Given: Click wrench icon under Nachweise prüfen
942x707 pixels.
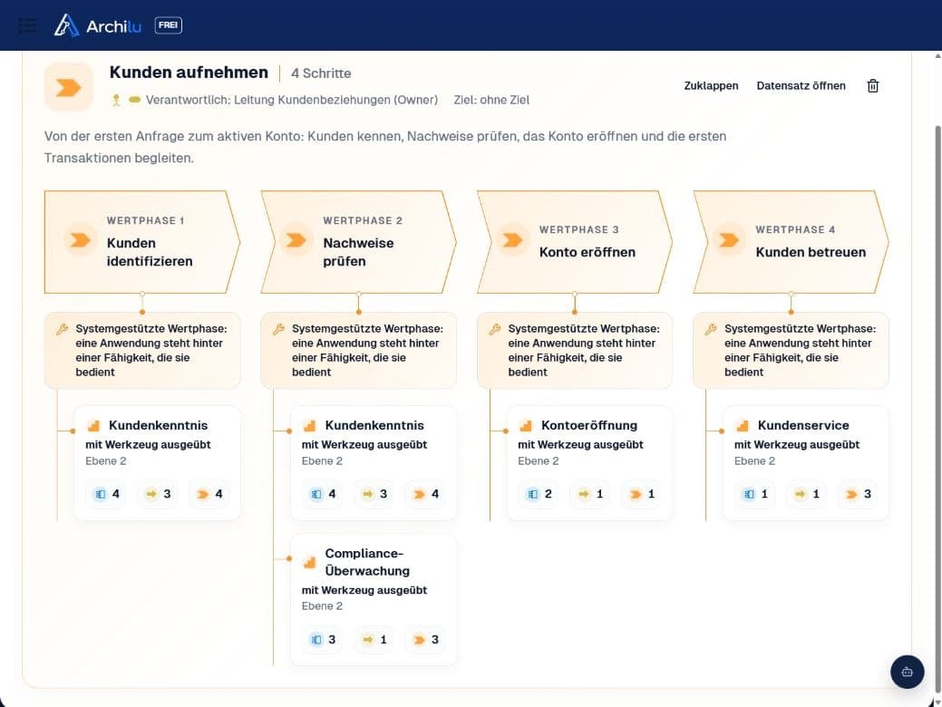Looking at the screenshot, I should click(x=278, y=329).
